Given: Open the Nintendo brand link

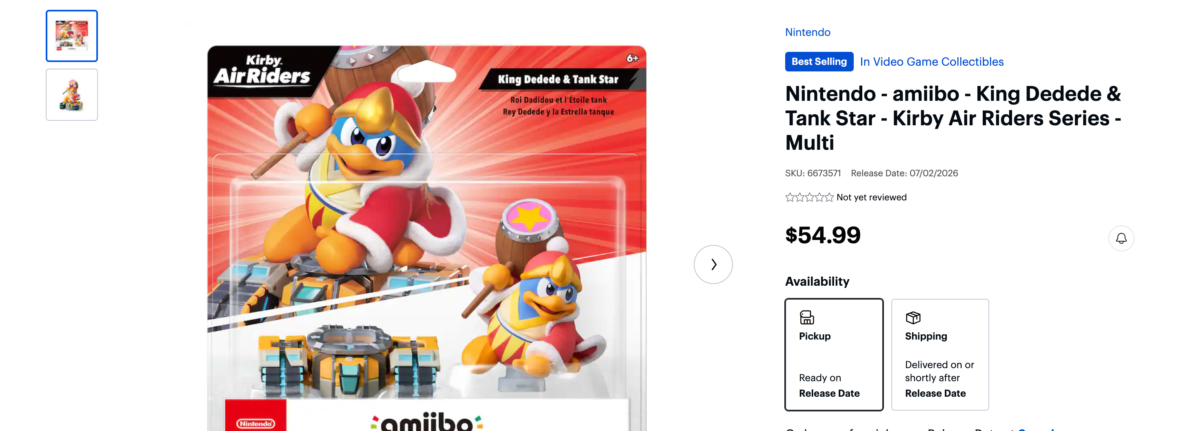Looking at the screenshot, I should pos(808,32).
